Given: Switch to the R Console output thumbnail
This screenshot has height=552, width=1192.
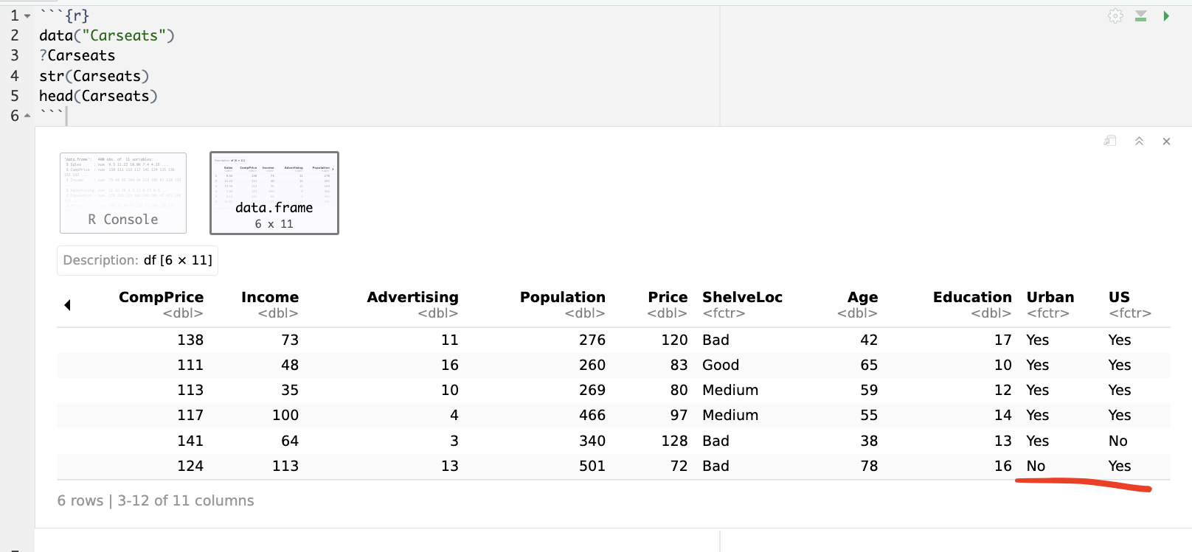Looking at the screenshot, I should point(123,193).
